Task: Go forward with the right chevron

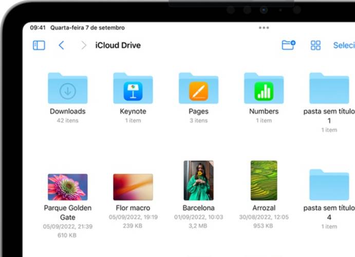Action: click(84, 45)
